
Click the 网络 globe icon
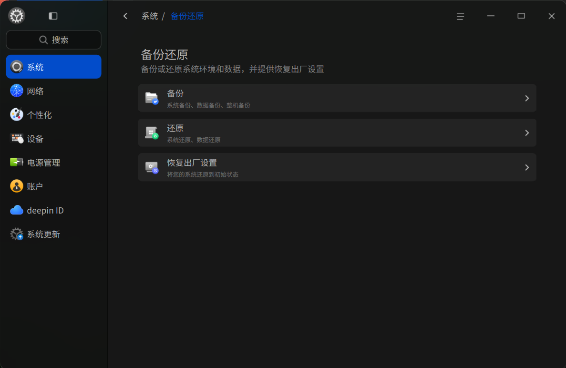[x=17, y=91]
